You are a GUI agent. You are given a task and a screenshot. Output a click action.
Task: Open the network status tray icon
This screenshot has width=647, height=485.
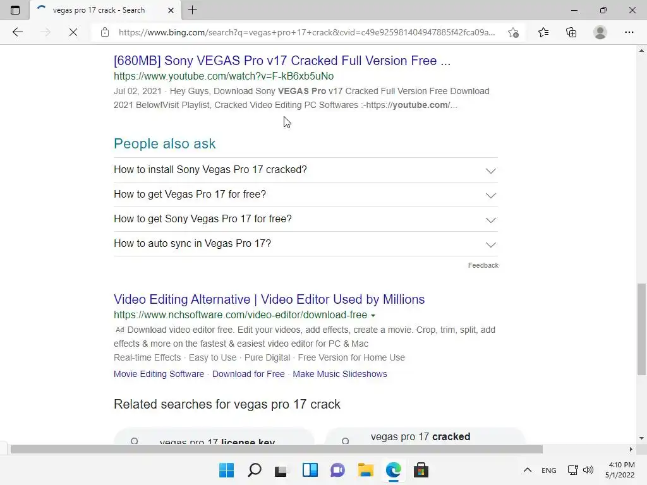572,470
